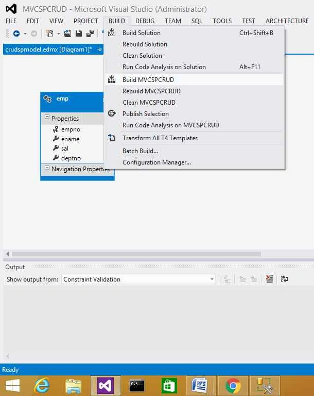Select Clean MVCSPCRUD menu entry
Screen dimensions: 314x396
(195, 102)
